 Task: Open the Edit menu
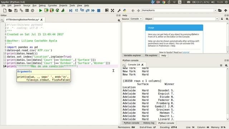pyautogui.click(x=9, y=6)
